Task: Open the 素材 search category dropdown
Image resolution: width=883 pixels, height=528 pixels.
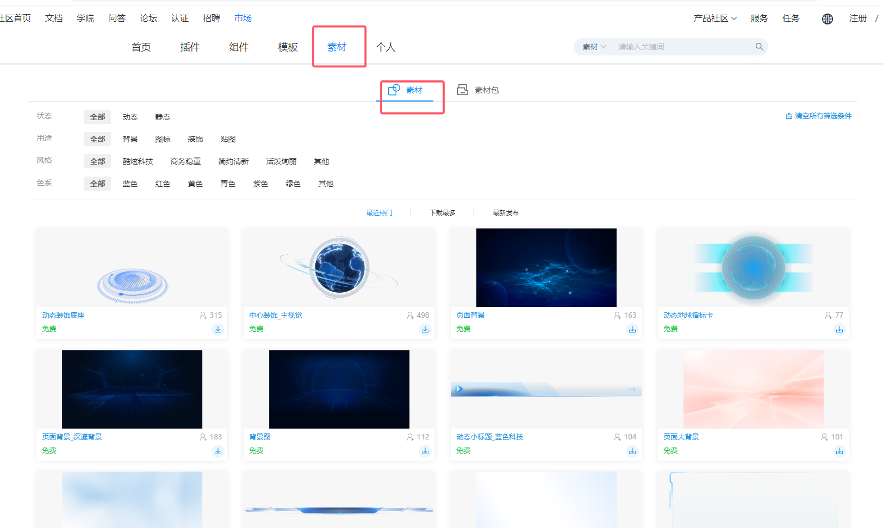Action: click(x=594, y=47)
